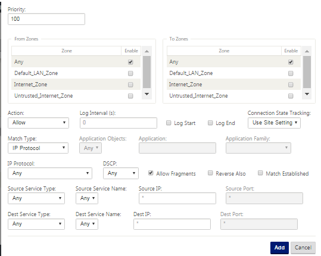This screenshot has height=256, width=321.
Task: Click the Add button
Action: pos(279,248)
